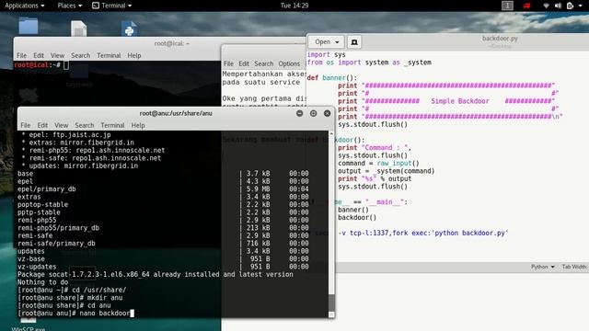Open File menu in the middle text editor window
Image resolution: width=589 pixels, height=331 pixels.
[228, 63]
